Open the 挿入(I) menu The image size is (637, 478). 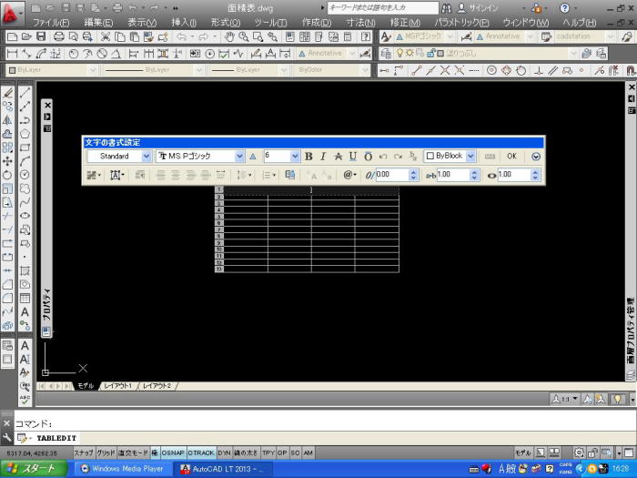184,23
